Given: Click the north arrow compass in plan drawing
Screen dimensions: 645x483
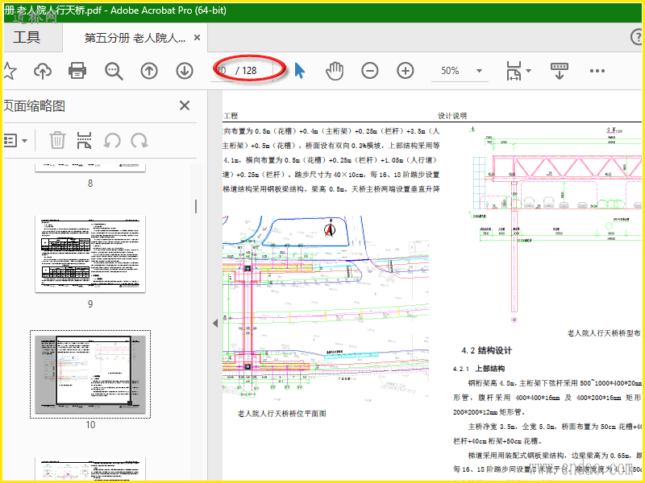Looking at the screenshot, I should coord(330,229).
